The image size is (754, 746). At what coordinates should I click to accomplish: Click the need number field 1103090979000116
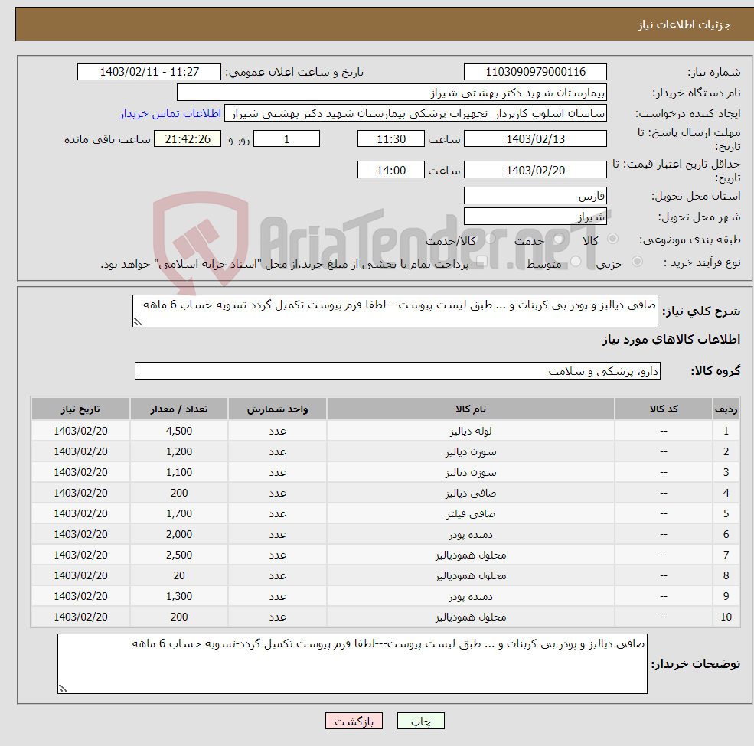click(535, 72)
